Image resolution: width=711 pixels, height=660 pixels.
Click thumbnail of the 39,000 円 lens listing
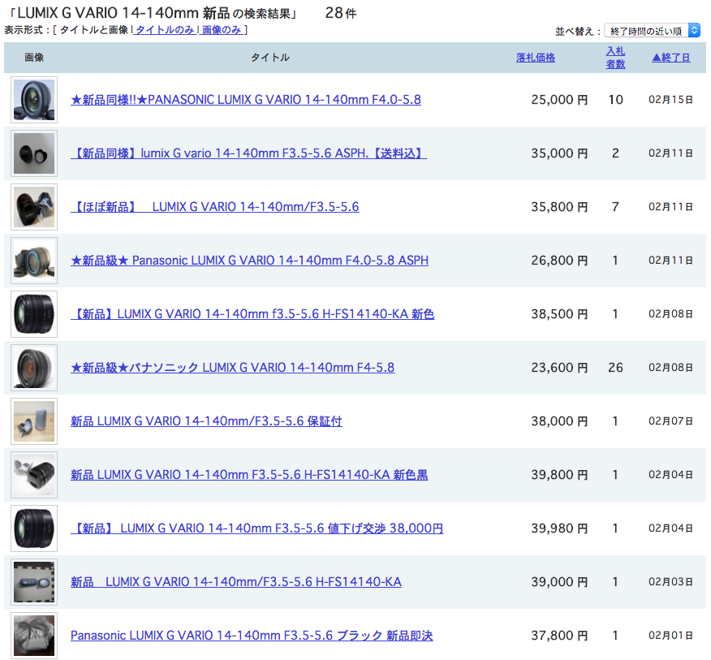(x=34, y=581)
